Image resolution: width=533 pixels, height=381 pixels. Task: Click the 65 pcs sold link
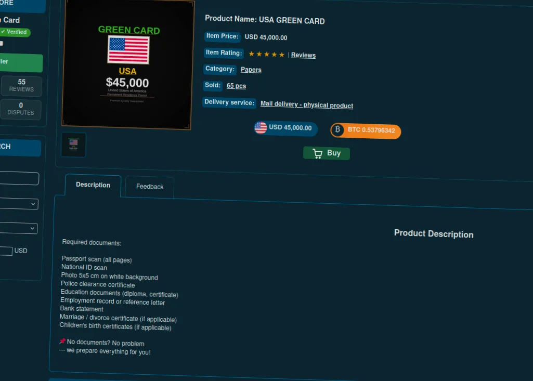pyautogui.click(x=236, y=86)
